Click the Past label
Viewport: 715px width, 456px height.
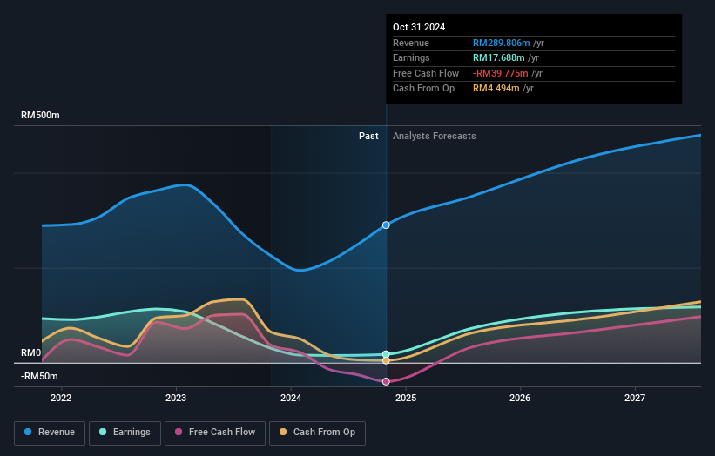368,137
